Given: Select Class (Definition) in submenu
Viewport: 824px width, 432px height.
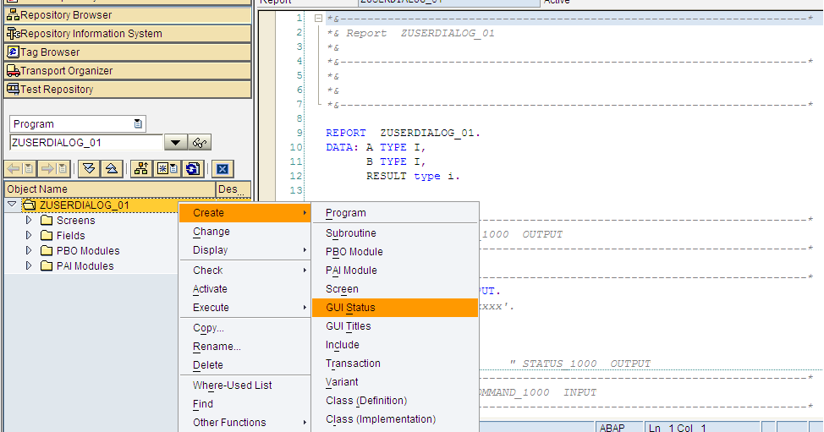Looking at the screenshot, I should tap(395, 401).
